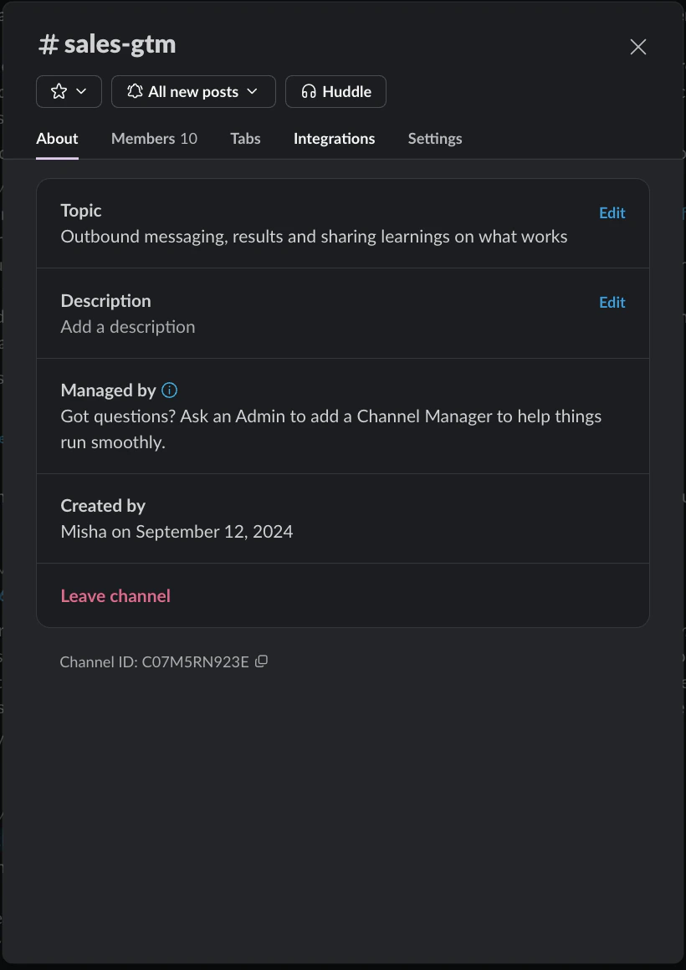View the Tabs section
Screen dimensions: 686x970
(x=245, y=138)
